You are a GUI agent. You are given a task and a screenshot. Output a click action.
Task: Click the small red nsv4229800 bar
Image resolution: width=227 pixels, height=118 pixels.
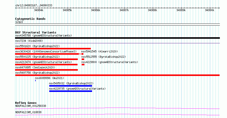pos(83,65)
